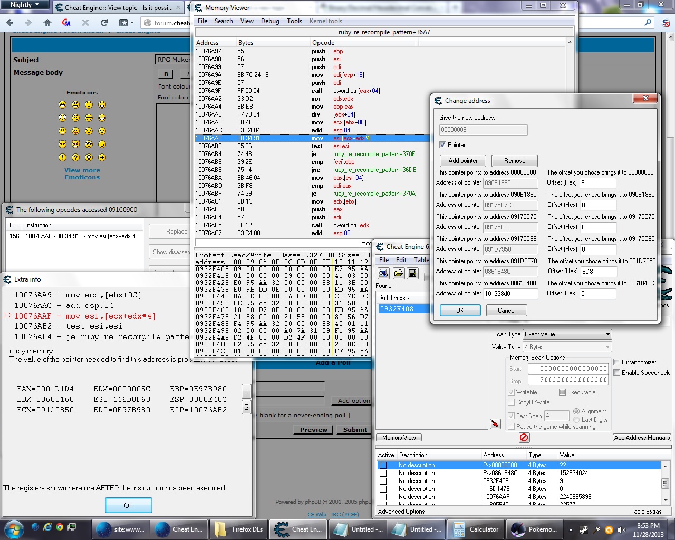Open the Debug menu in Memory Viewer
The width and height of the screenshot is (675, 540).
click(x=270, y=21)
